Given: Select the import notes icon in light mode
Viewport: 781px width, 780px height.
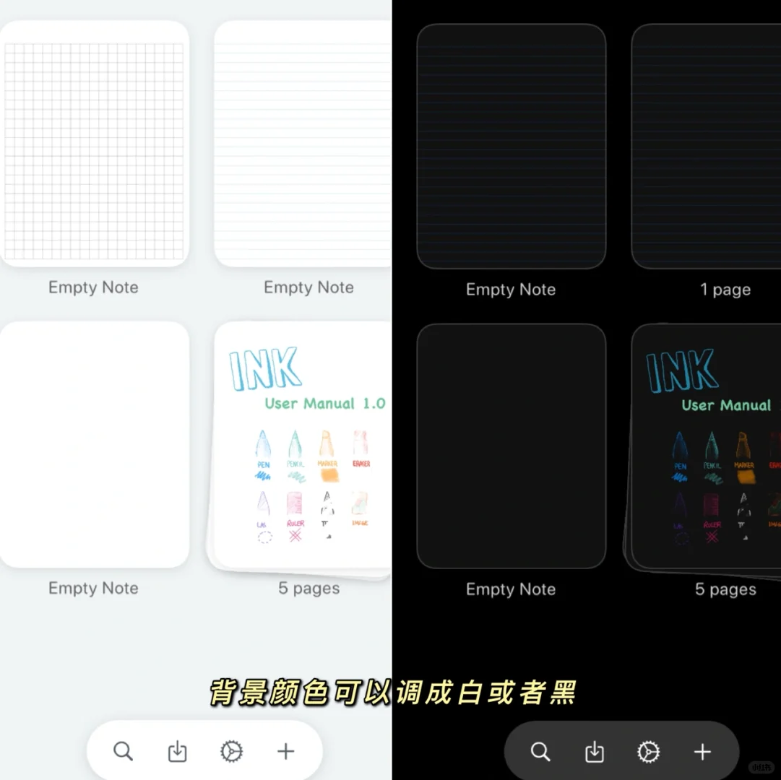Looking at the screenshot, I should [177, 751].
